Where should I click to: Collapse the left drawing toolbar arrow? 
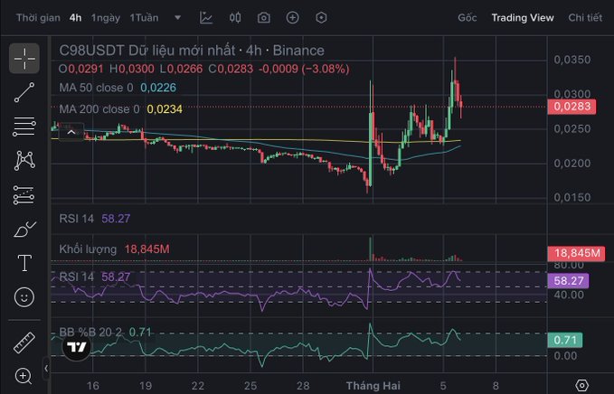point(46,369)
